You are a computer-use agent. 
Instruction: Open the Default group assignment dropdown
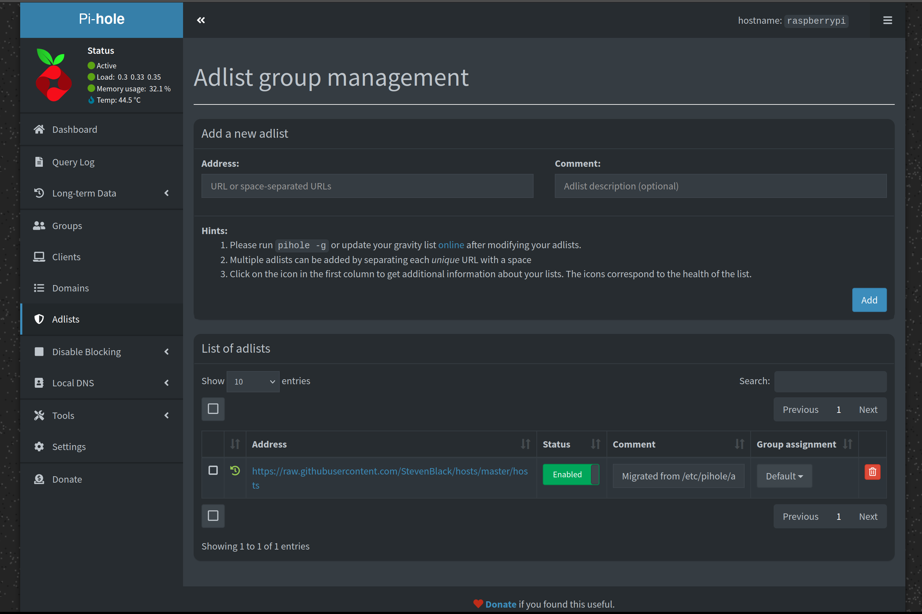tap(784, 476)
